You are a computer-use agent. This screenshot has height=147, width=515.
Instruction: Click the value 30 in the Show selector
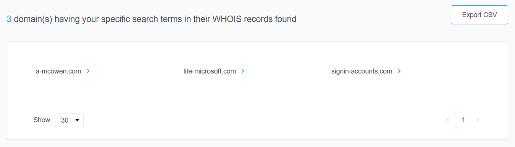[x=65, y=120]
